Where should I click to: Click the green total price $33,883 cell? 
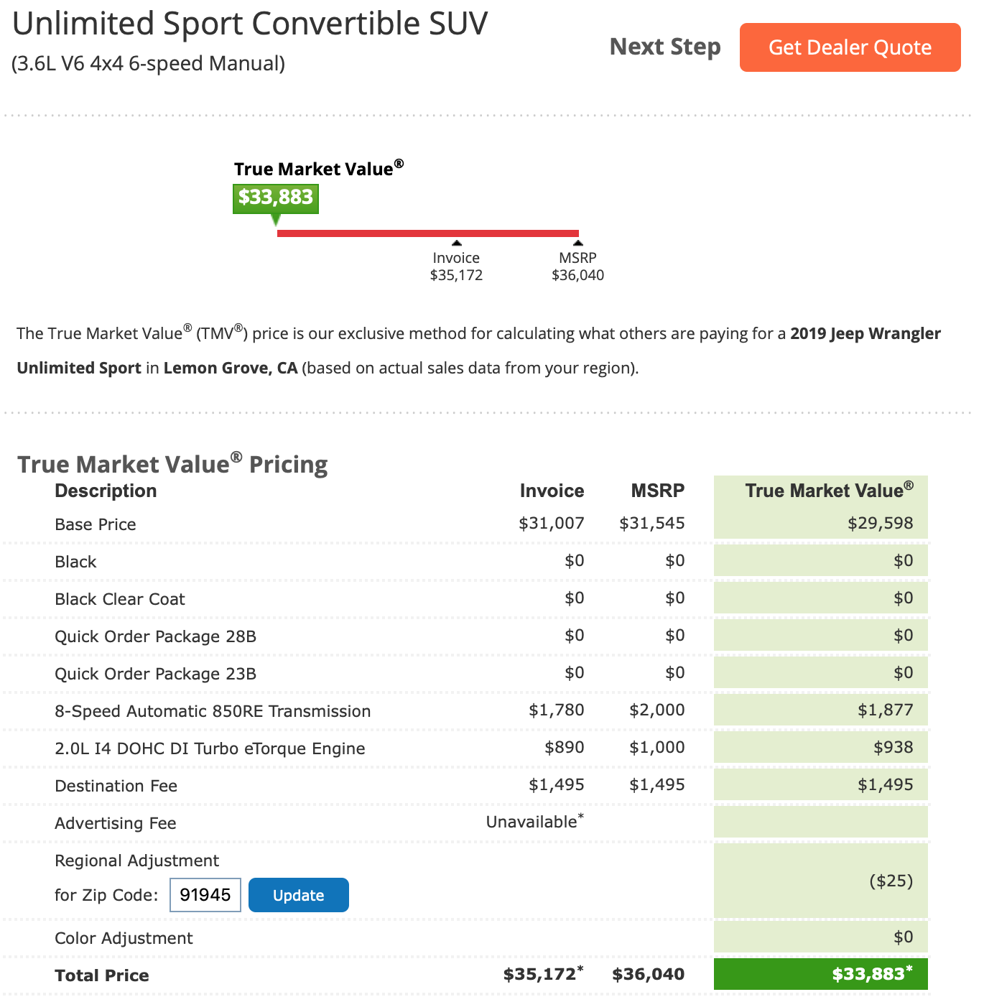point(821,974)
